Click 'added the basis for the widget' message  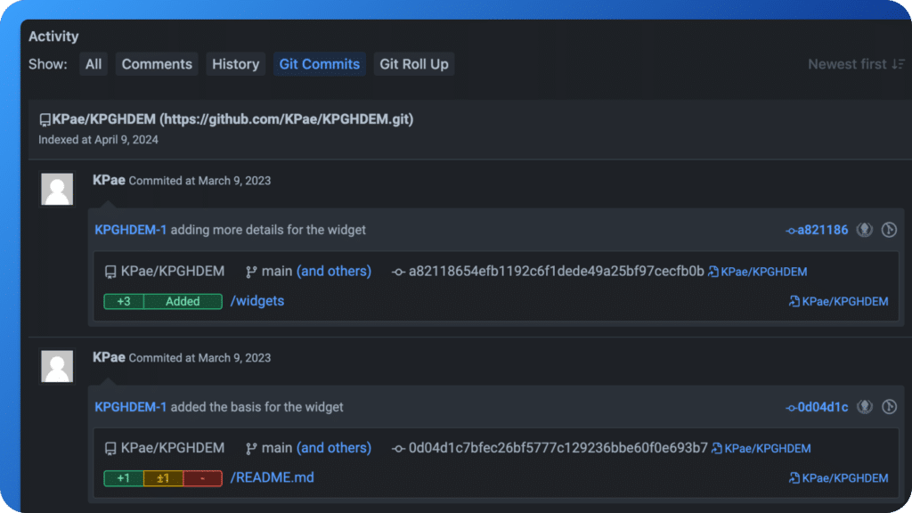click(x=256, y=407)
